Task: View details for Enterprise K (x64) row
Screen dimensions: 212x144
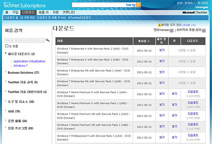Action: 162,50
